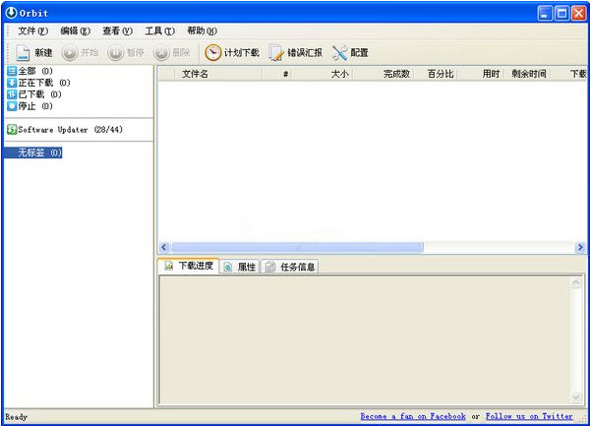The image size is (590, 426).
Task: Switch to Properties (属性) tab
Action: [240, 267]
